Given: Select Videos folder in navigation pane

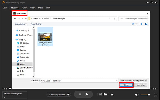Looking at the screenshot, I should pos(22,64).
